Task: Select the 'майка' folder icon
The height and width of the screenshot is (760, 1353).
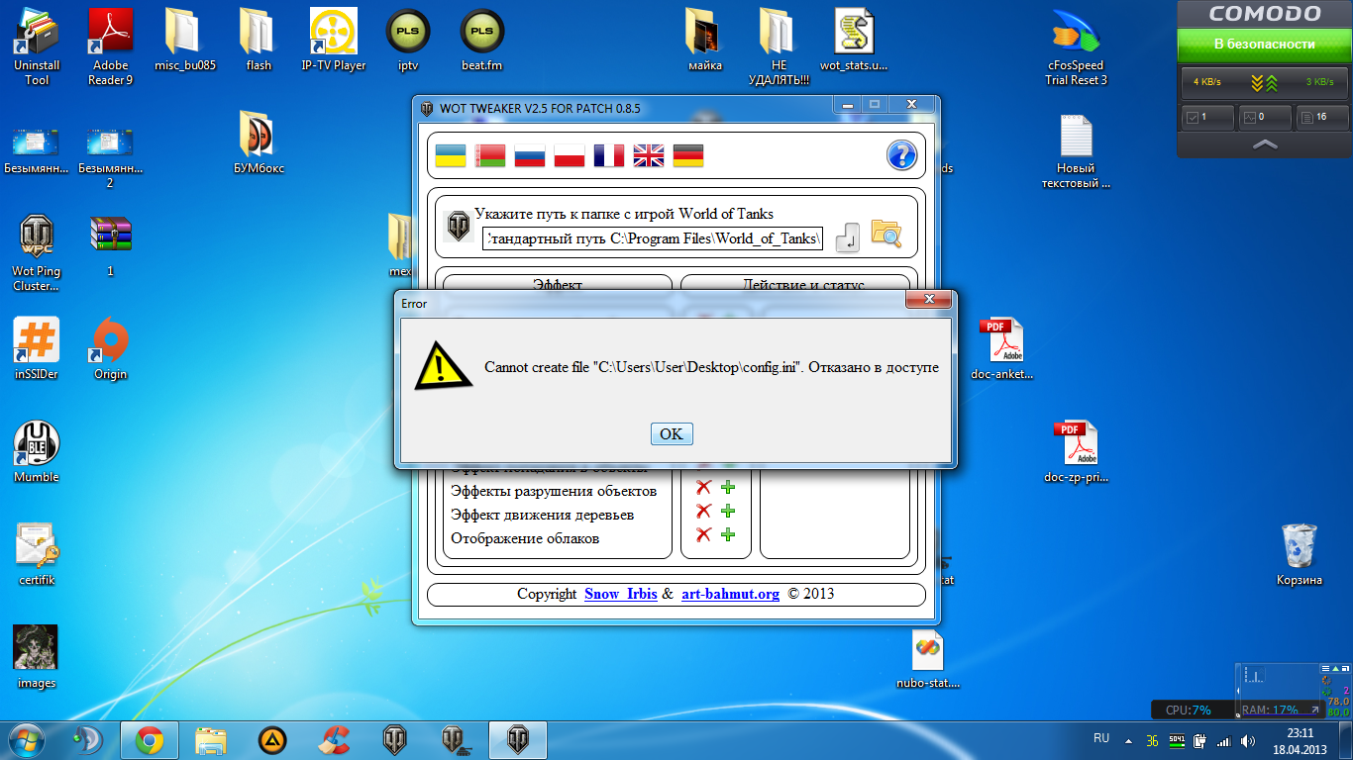Action: 704,40
